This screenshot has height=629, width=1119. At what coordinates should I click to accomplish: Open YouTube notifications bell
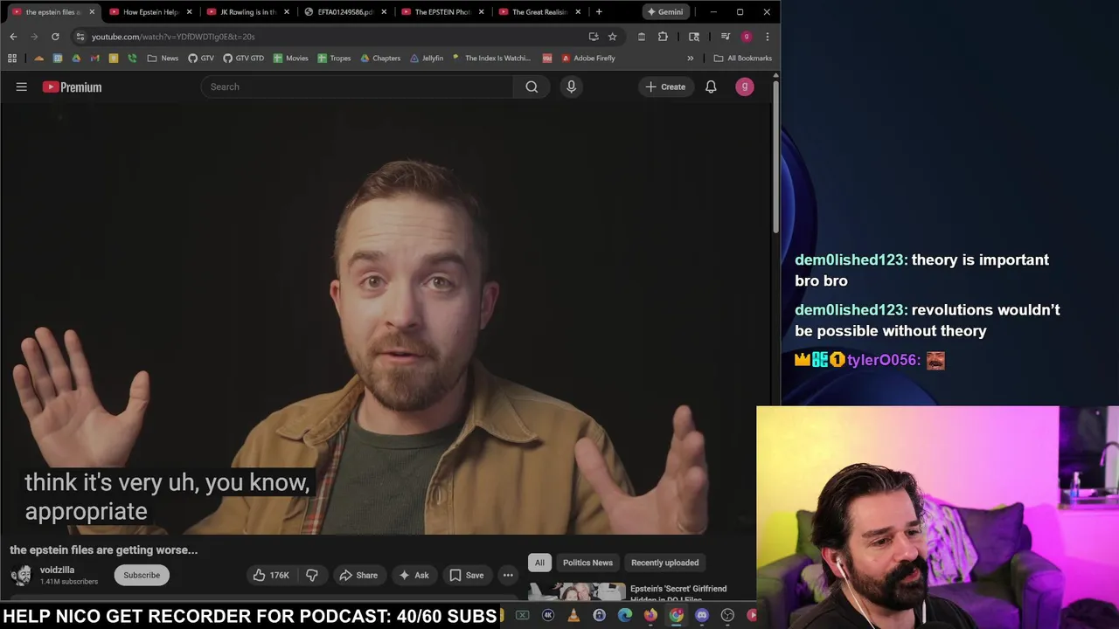coord(711,86)
